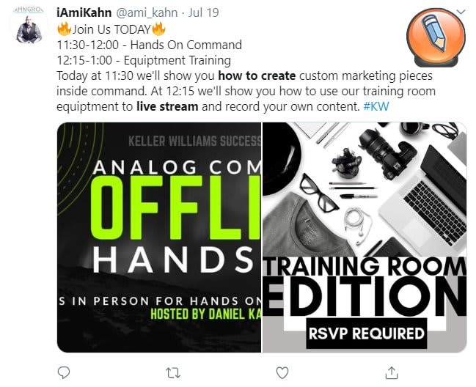476x387 pixels.
Task: View the Training Room Edition image
Action: pyautogui.click(x=365, y=237)
